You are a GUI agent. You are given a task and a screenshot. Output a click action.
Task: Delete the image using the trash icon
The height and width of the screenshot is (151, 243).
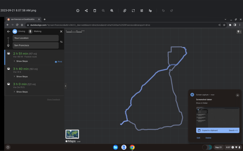(x=95, y=10)
